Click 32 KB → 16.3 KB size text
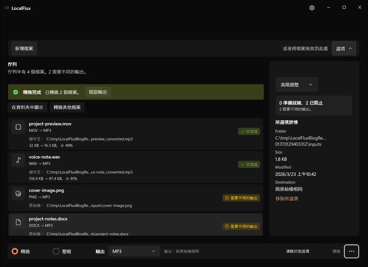 (x=51, y=145)
